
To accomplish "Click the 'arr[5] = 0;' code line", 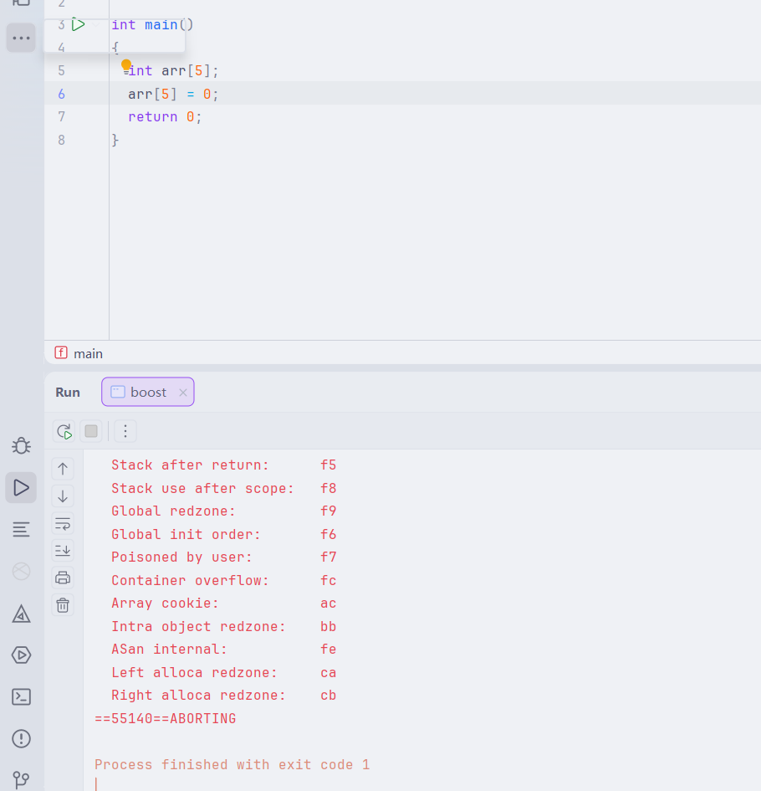I will pyautogui.click(x=173, y=94).
